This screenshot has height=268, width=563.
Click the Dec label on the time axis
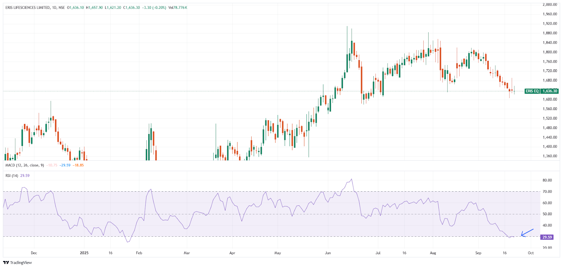(34, 253)
